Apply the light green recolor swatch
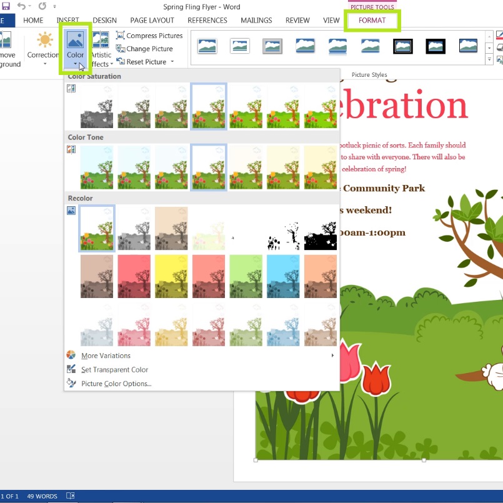 246,325
